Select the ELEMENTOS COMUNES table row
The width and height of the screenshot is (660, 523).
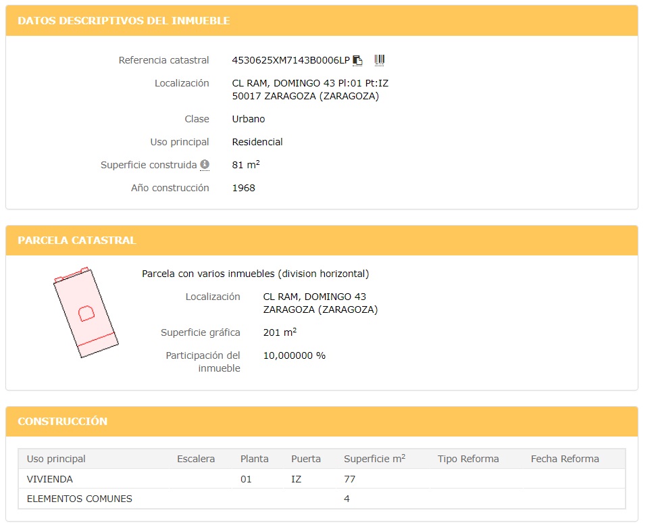click(x=322, y=499)
